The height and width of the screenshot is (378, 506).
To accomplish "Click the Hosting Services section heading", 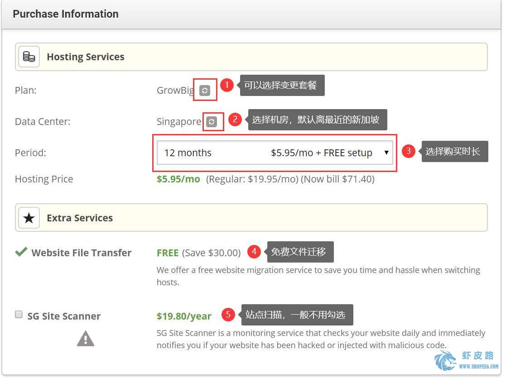I will click(86, 57).
